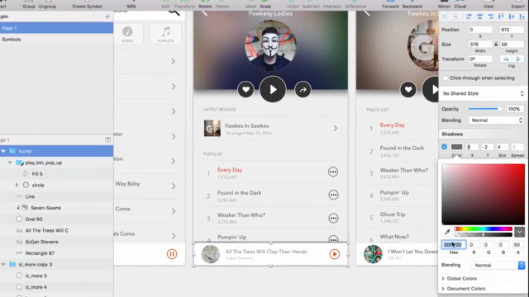Click the heart icon on Fawkesy Ladies
The height and width of the screenshot is (297, 529).
(245, 90)
